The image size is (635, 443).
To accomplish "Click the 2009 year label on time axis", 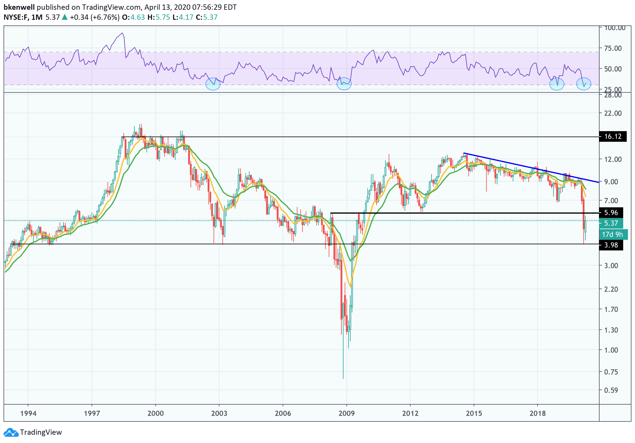I will (x=346, y=413).
